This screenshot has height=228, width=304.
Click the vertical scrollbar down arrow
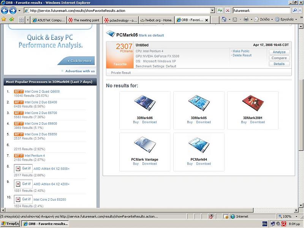tap(301, 205)
